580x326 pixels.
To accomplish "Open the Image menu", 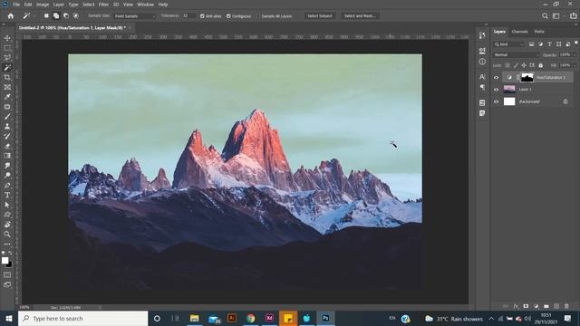I will click(x=43, y=5).
